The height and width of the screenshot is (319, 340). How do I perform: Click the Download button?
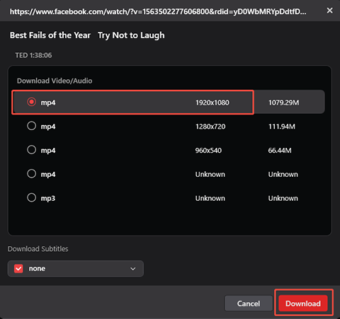coord(303,303)
